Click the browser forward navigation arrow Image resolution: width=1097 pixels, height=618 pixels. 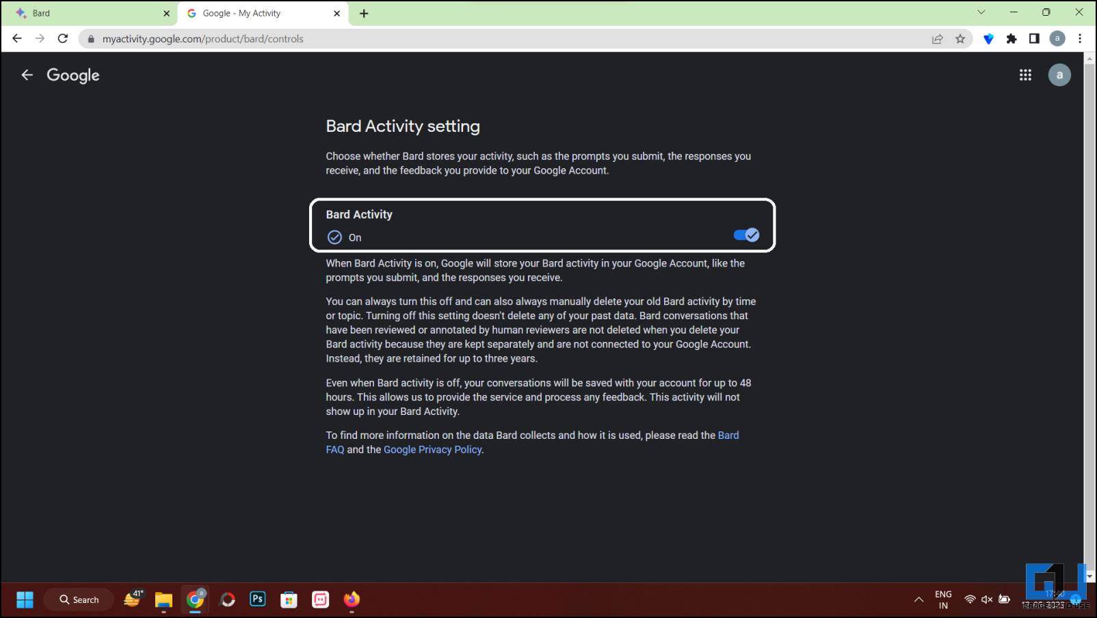click(x=40, y=39)
